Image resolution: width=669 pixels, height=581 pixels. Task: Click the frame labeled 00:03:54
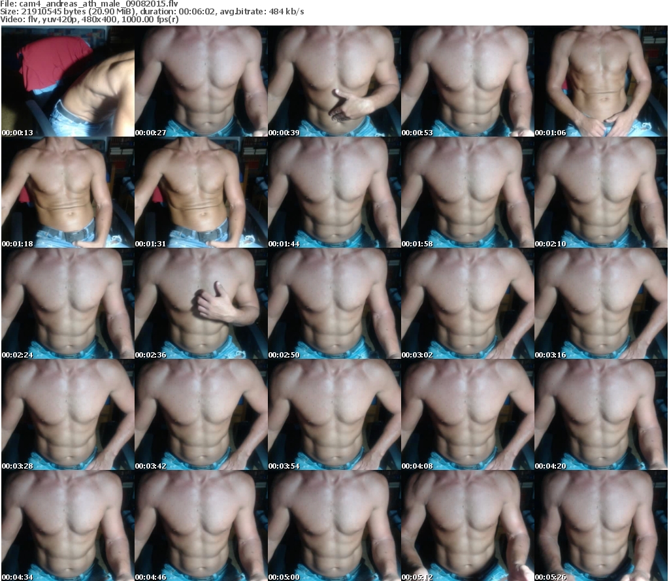click(334, 414)
